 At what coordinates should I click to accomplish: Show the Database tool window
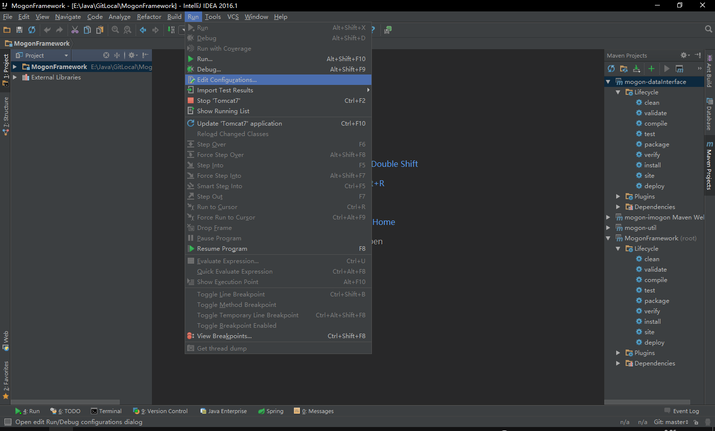tap(709, 113)
